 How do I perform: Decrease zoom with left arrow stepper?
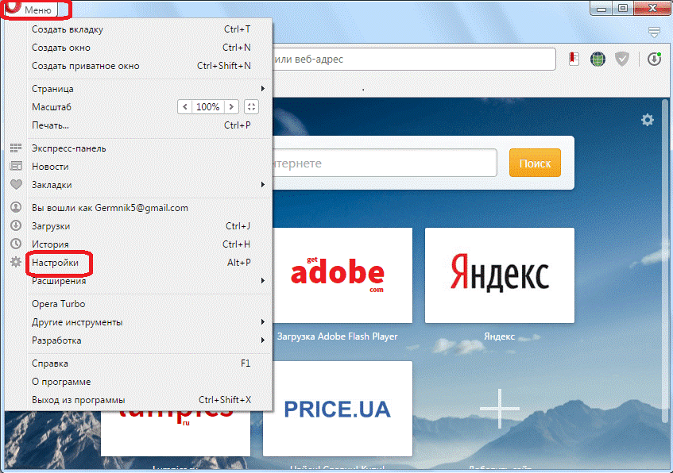pos(184,106)
